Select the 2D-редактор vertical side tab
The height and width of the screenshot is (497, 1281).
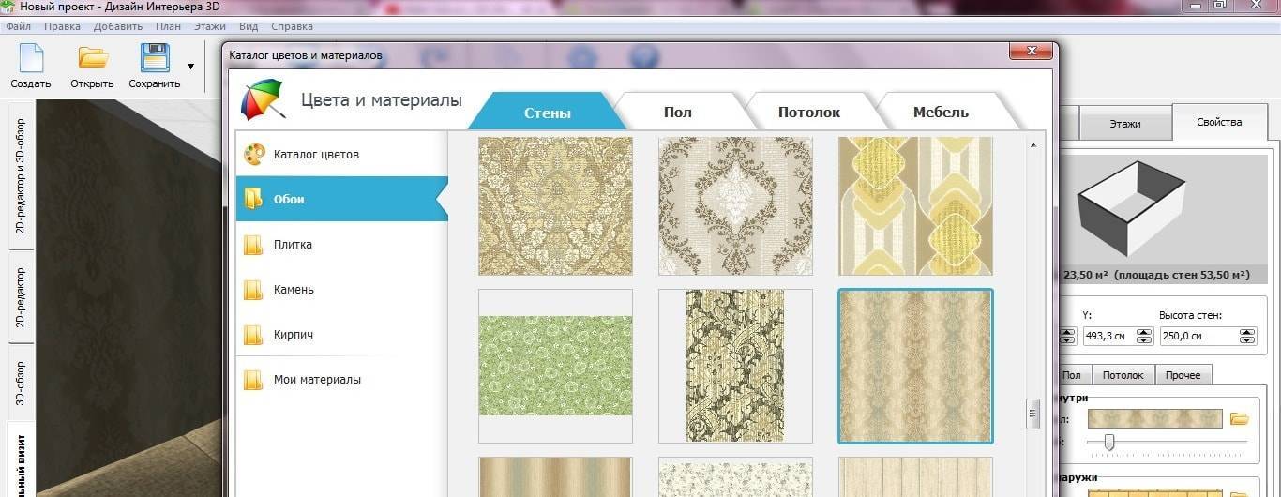(x=21, y=297)
